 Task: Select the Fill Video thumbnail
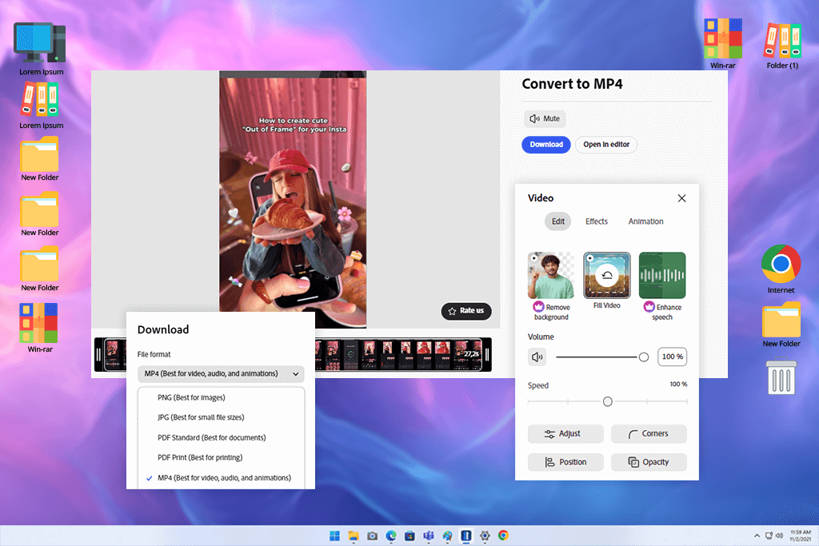pyautogui.click(x=607, y=276)
